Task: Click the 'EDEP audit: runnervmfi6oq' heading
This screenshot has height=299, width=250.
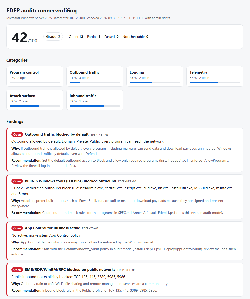Action: pos(41,10)
